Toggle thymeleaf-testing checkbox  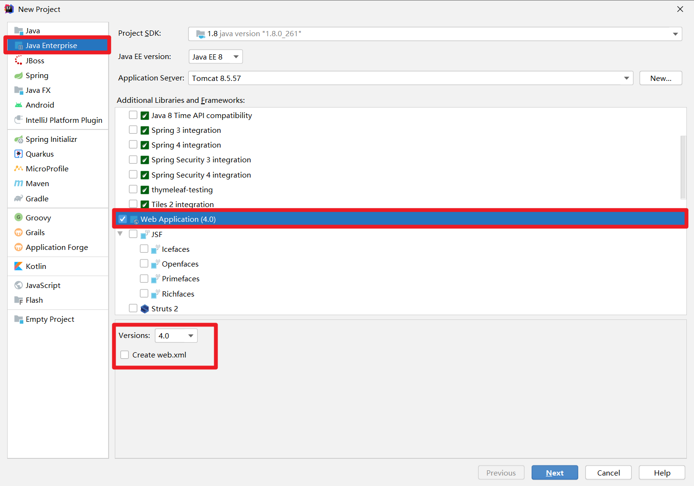133,189
